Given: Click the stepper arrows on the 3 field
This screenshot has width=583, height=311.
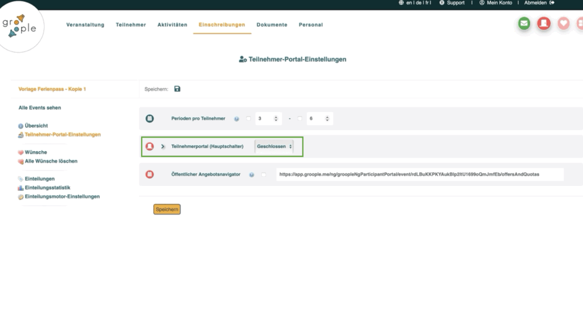Looking at the screenshot, I should click(276, 119).
